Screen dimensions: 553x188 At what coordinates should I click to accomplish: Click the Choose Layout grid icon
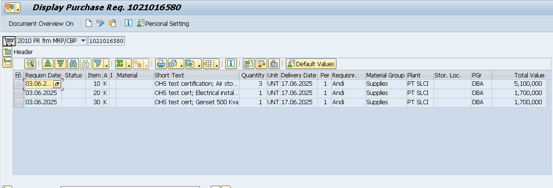(x=208, y=64)
